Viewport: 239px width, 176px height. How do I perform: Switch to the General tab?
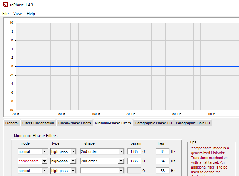(12, 123)
